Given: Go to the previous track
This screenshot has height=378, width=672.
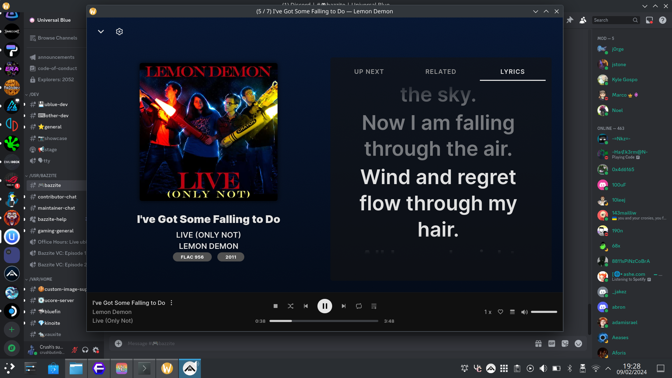Looking at the screenshot, I should point(306,306).
